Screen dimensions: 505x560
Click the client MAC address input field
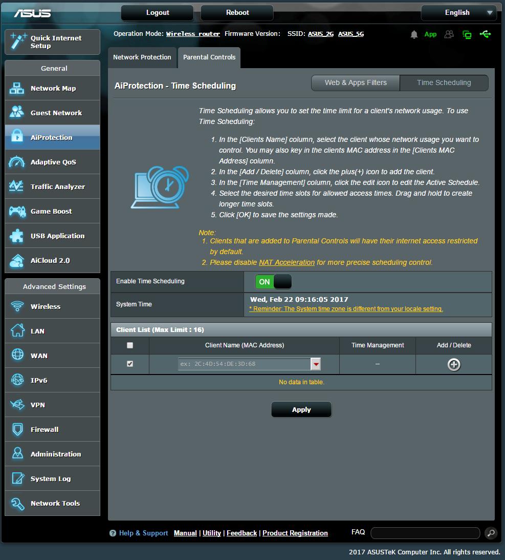244,364
